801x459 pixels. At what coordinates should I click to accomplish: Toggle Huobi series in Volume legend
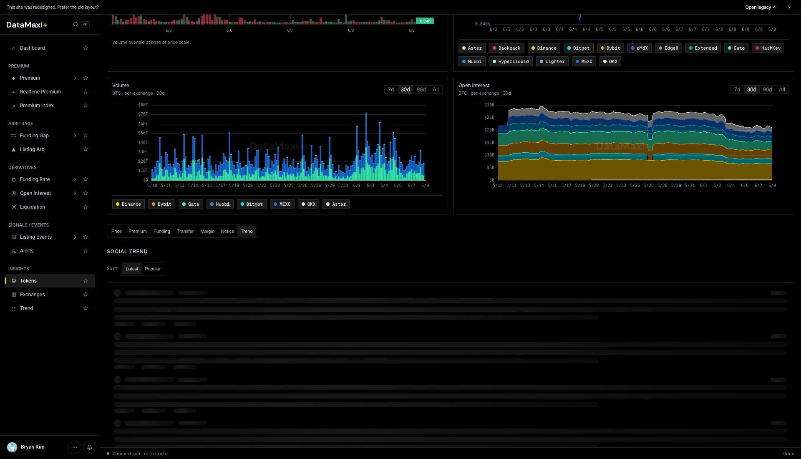pos(220,204)
